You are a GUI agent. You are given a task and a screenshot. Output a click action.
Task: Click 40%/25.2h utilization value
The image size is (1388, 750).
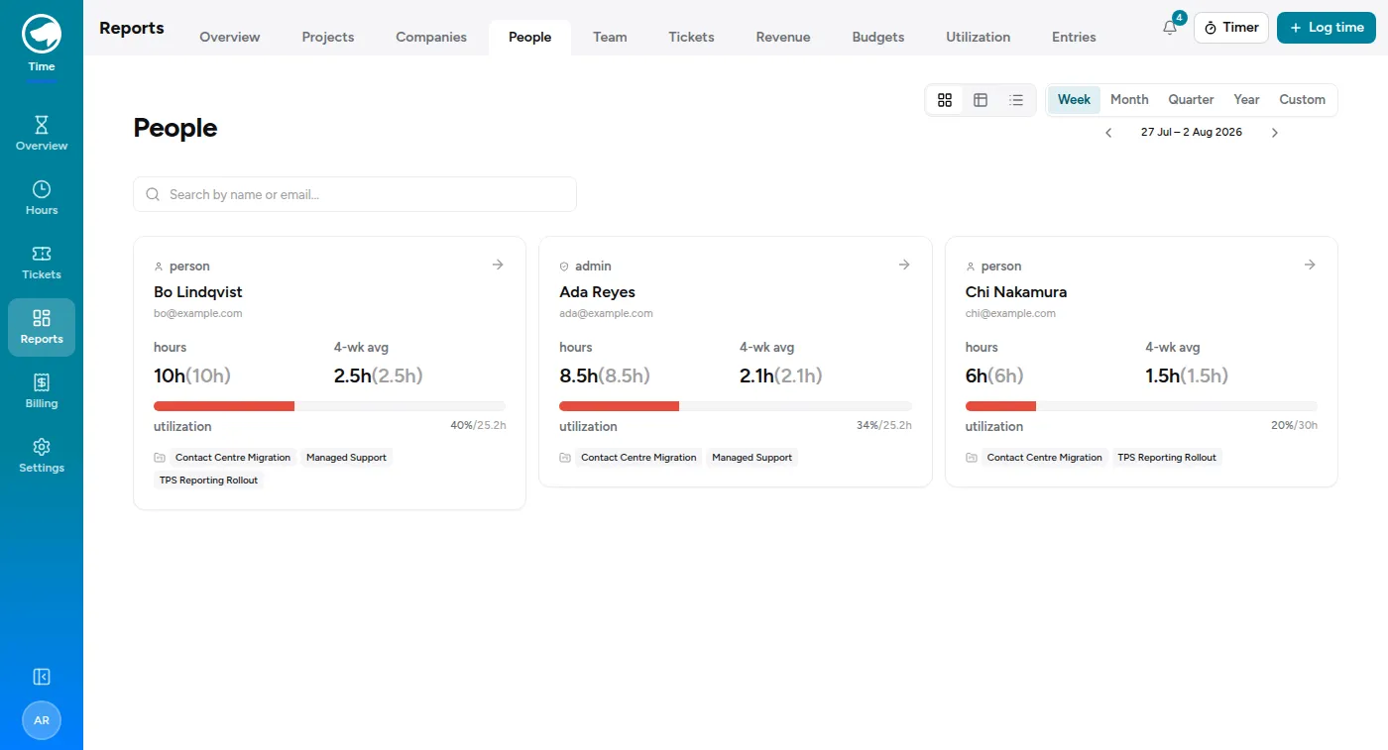click(x=478, y=425)
